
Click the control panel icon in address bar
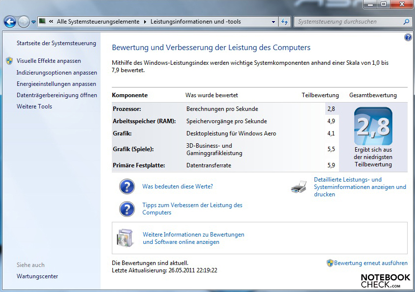coord(42,21)
